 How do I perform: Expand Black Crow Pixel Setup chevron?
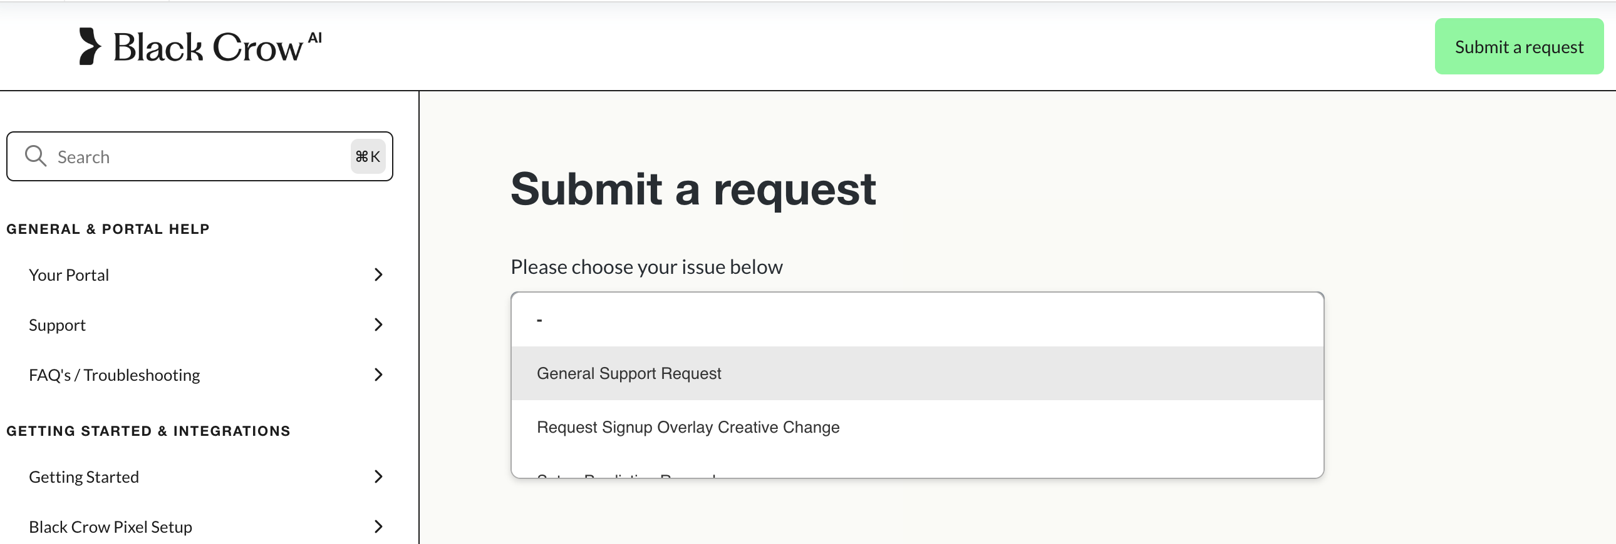(x=378, y=527)
